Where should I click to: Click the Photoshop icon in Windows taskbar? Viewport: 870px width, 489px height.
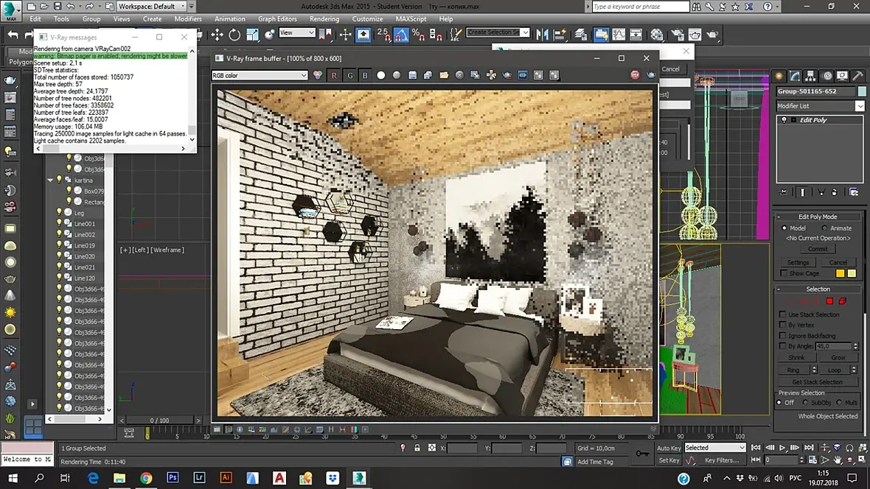coord(173,478)
